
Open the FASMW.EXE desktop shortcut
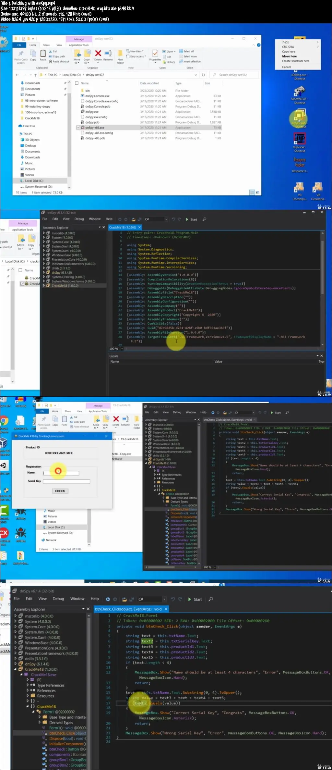point(300,95)
